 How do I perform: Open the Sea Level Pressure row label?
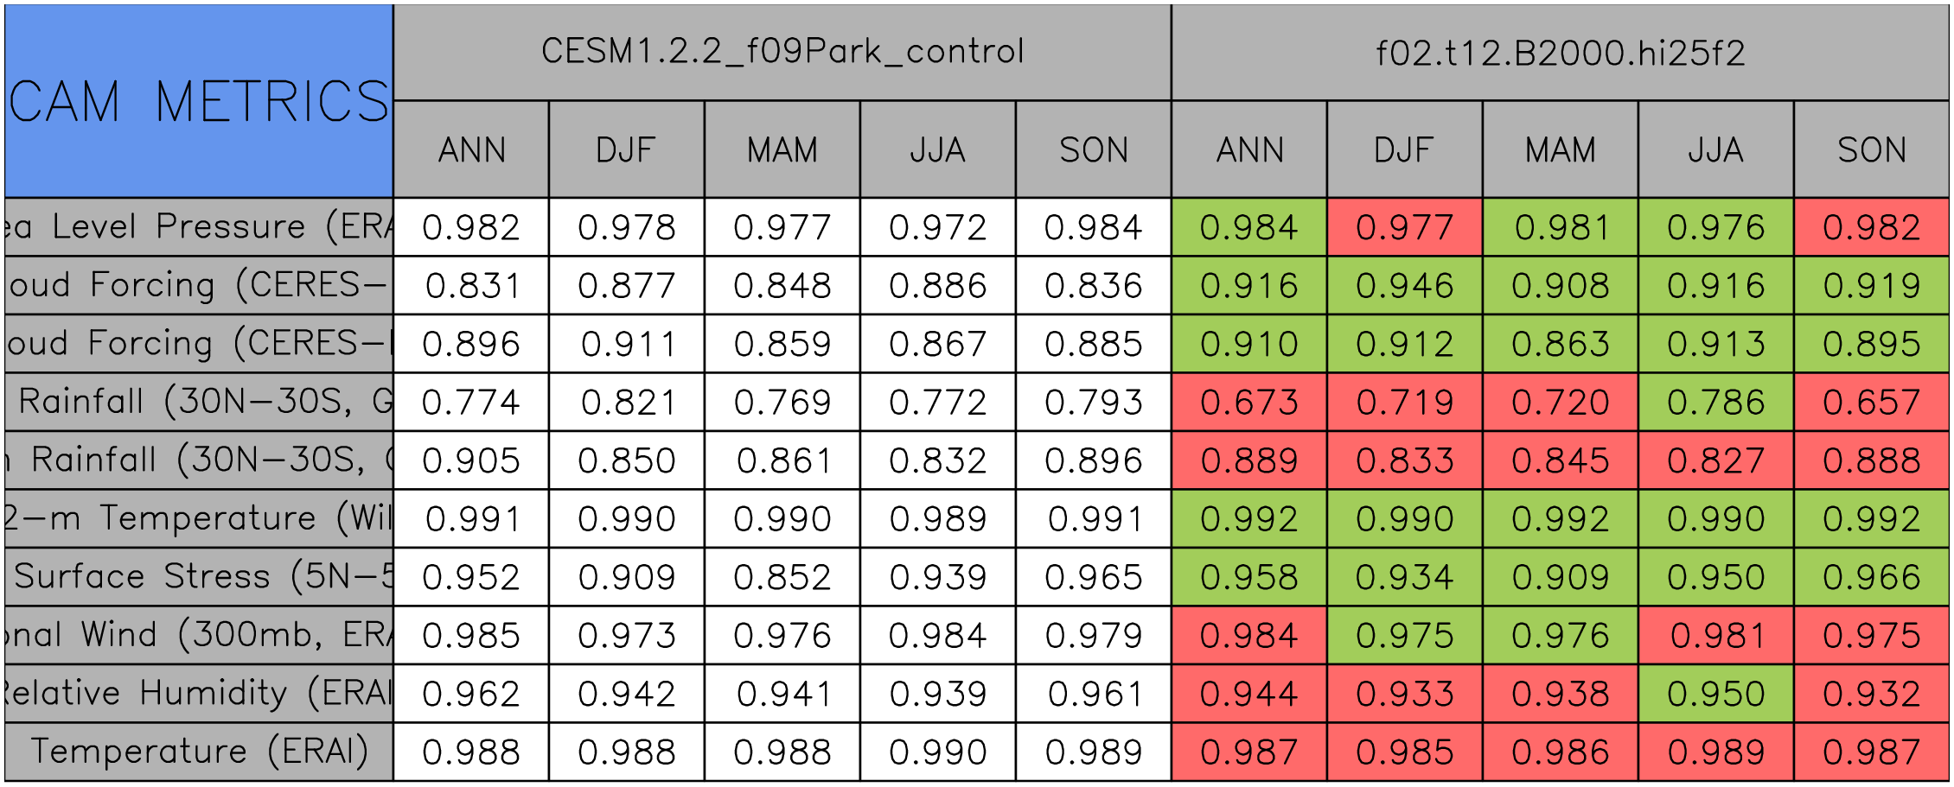(199, 227)
